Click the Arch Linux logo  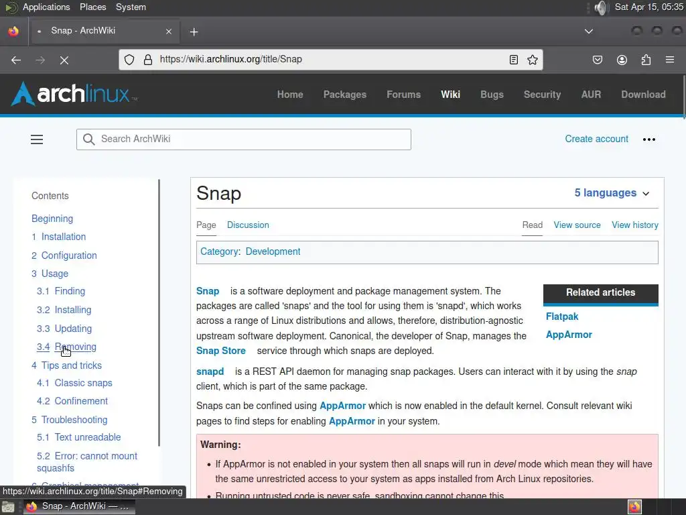[74, 94]
